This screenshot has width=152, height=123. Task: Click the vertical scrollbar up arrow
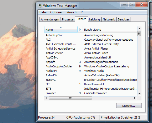pyautogui.click(x=139, y=29)
